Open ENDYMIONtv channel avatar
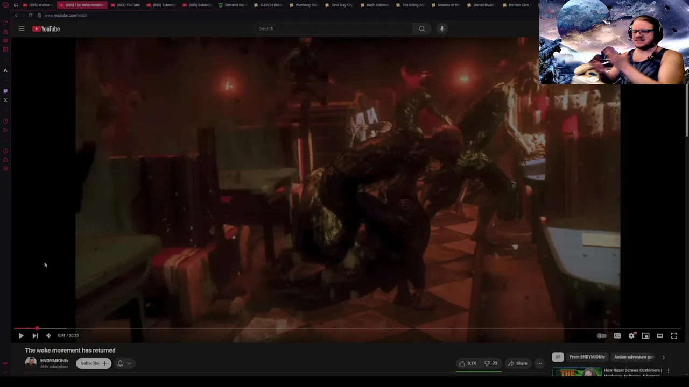 coord(31,363)
